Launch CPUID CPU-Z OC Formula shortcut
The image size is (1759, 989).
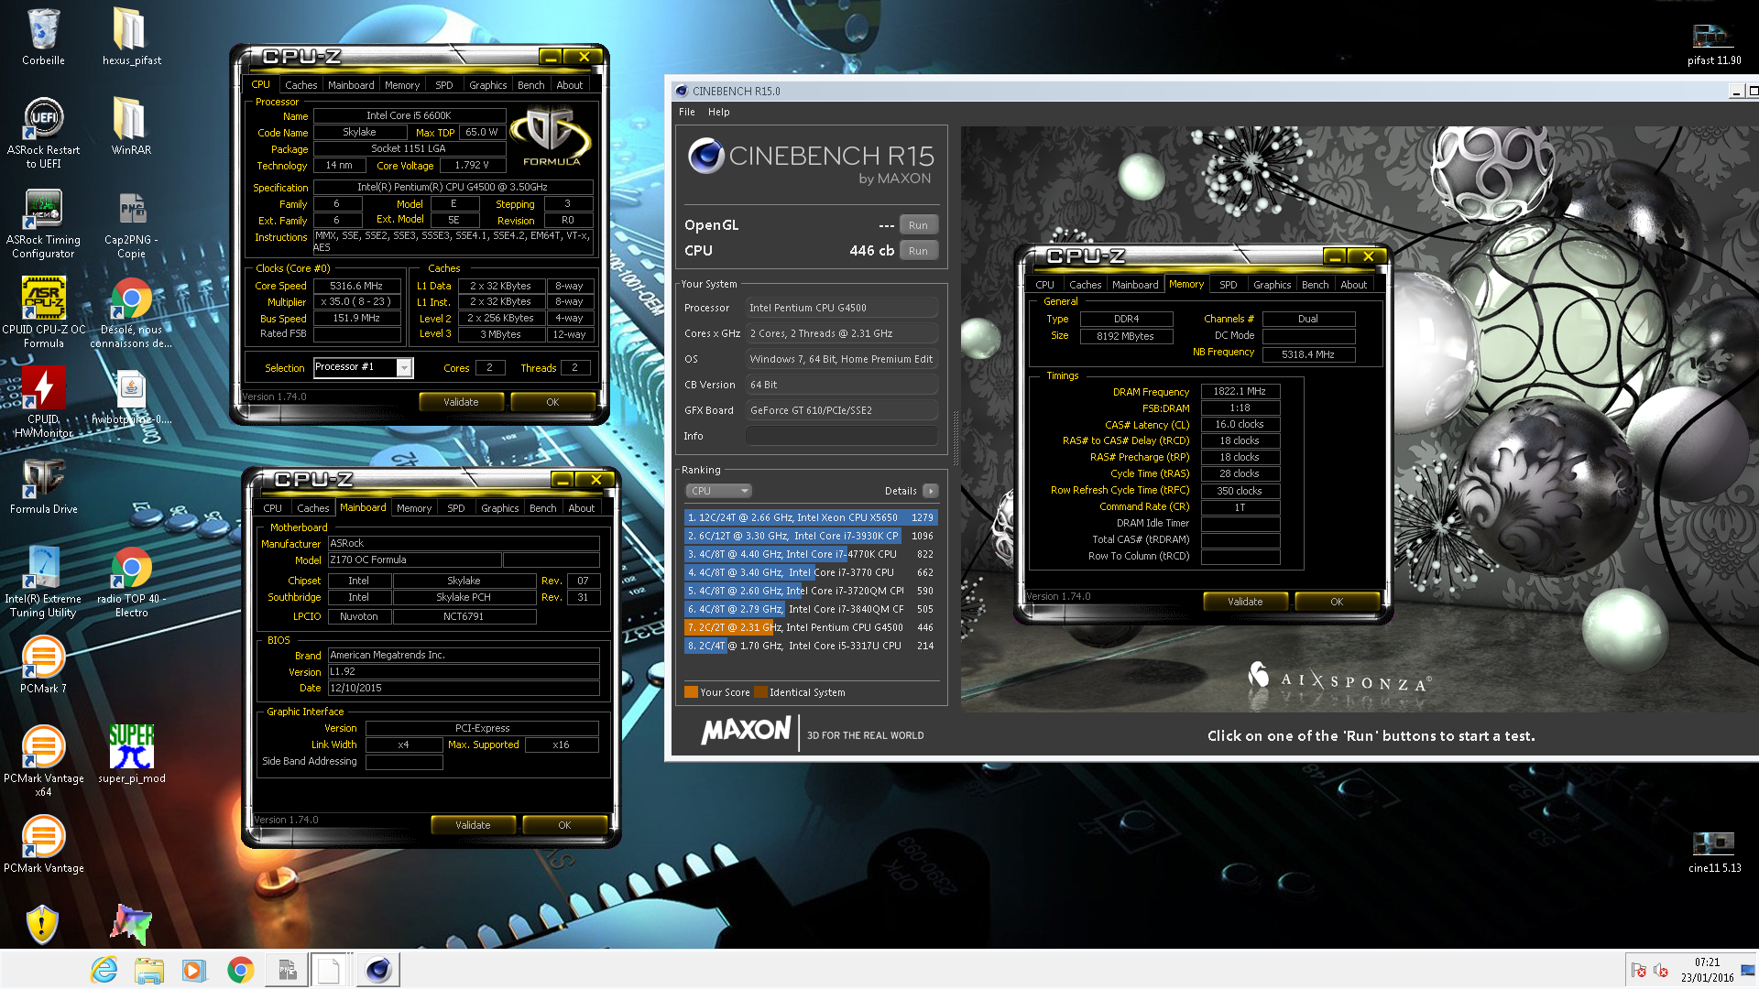point(43,312)
